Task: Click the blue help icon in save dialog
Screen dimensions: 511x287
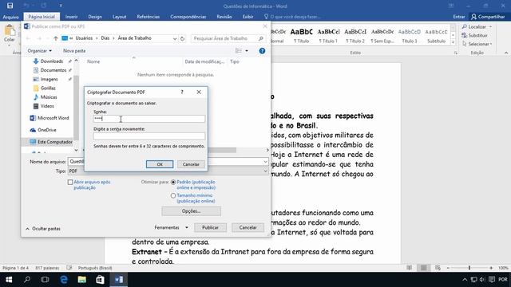Action: [262, 51]
